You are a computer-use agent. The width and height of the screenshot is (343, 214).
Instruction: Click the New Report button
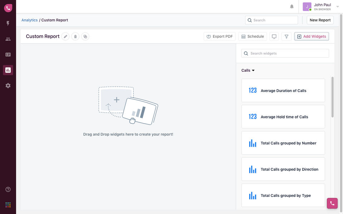(320, 20)
